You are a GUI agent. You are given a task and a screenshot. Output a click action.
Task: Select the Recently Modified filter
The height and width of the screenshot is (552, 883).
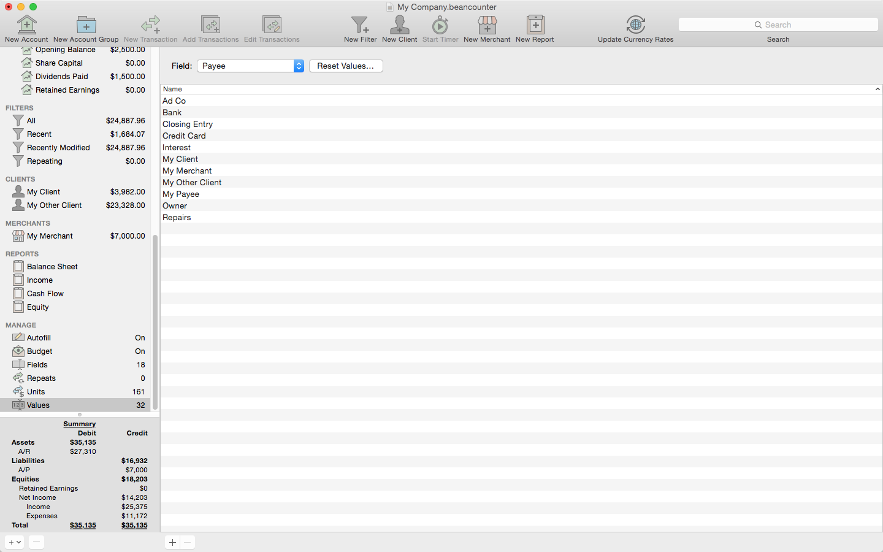[x=58, y=148]
